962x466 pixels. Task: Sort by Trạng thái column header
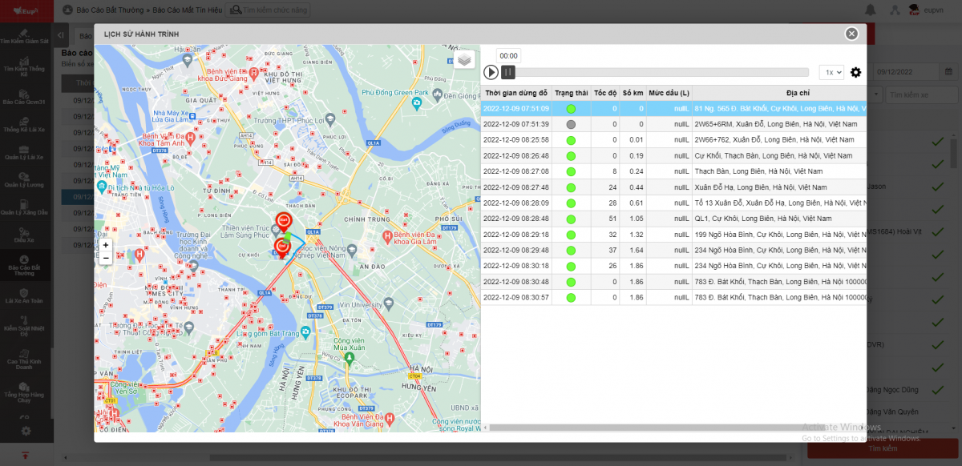(x=571, y=94)
